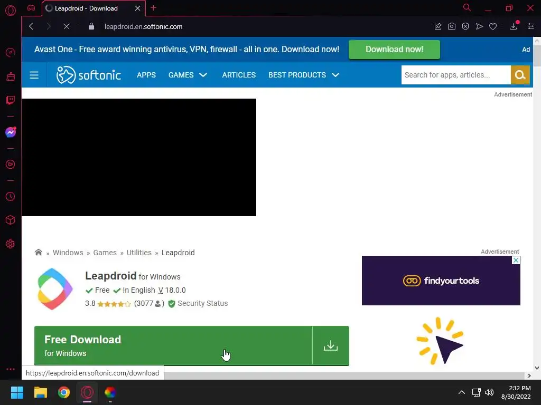
Task: Show hidden system tray icons
Action: 462,392
